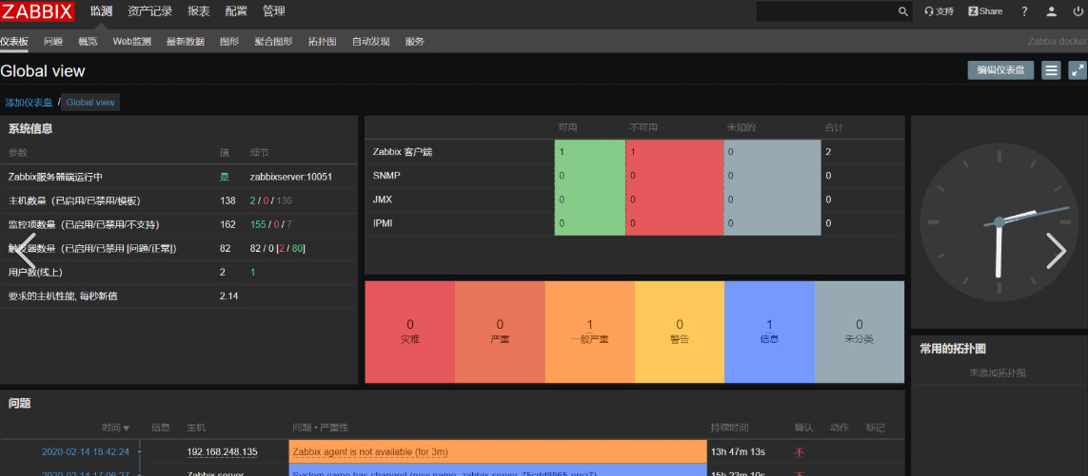
Task: Open the user profile icon
Action: (x=1051, y=11)
